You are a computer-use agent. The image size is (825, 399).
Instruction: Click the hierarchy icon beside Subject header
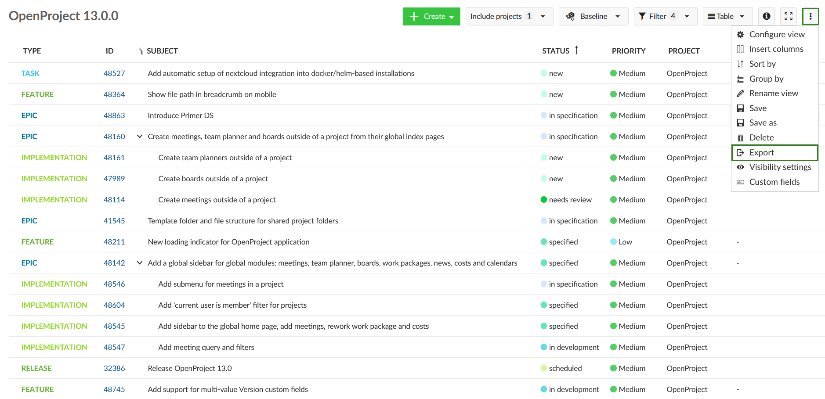141,51
